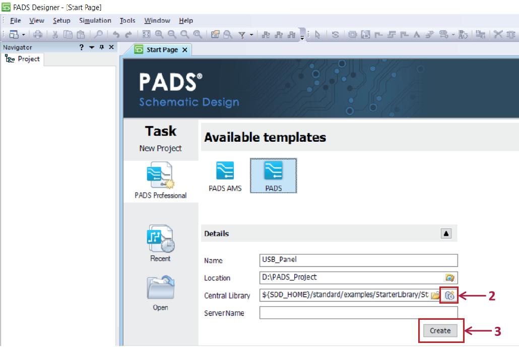Click the Central Library database icon
This screenshot has height=347, width=519.
click(x=449, y=295)
